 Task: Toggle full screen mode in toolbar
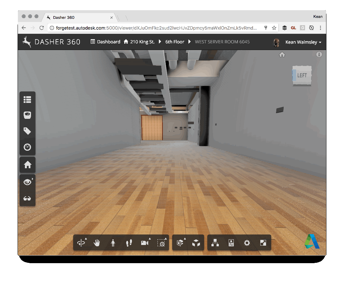point(263,243)
